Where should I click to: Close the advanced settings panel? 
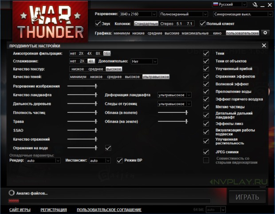[x=264, y=46]
